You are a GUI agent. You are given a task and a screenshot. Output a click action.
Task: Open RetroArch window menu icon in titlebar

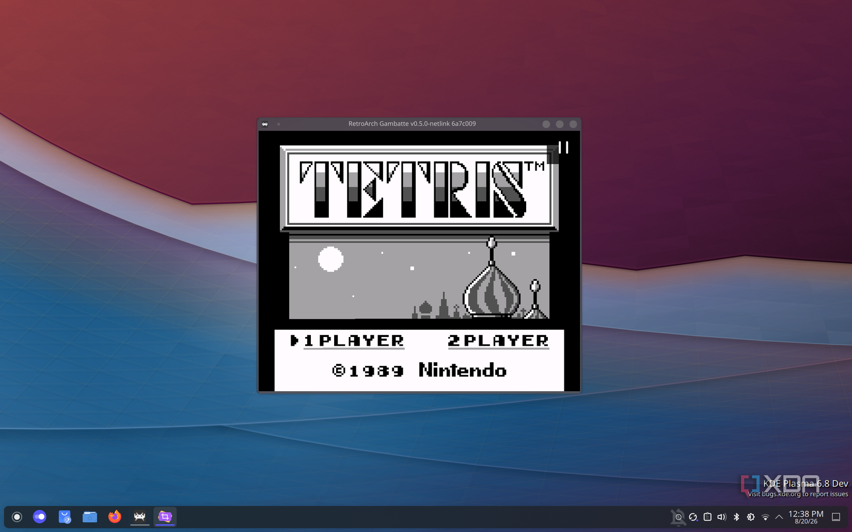point(265,124)
